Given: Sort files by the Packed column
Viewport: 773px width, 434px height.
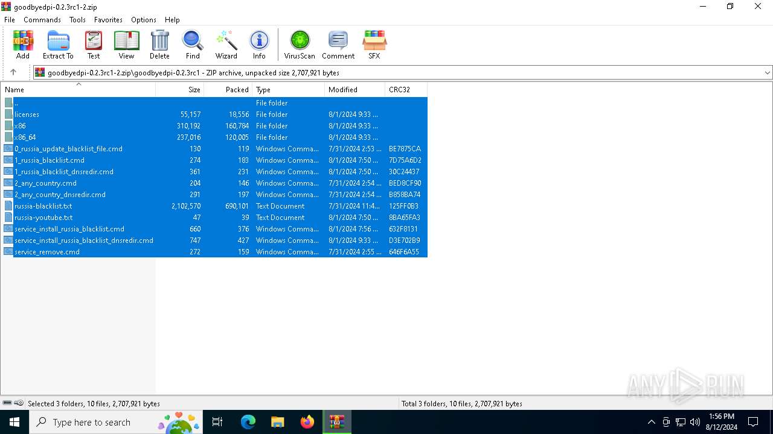Looking at the screenshot, I should tap(228, 89).
